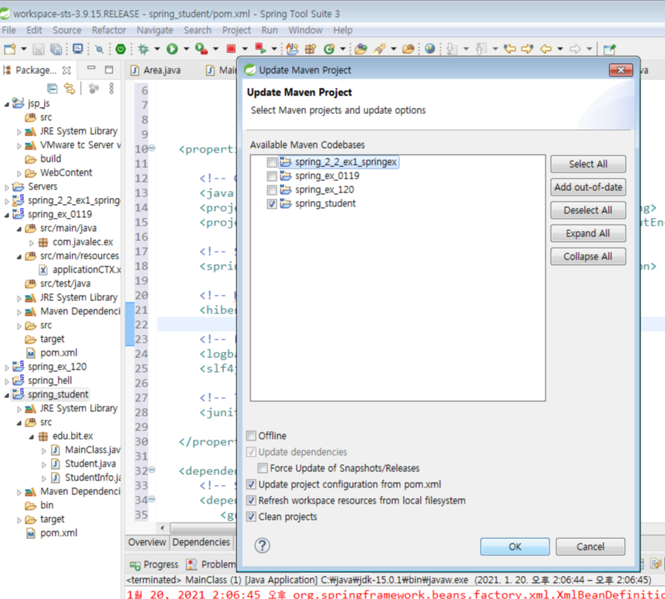Viewport: 665px width, 599px height.
Task: Switch to the Area.java editor tab
Action: click(156, 70)
